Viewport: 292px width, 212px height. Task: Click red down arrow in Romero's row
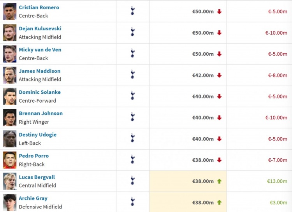click(x=219, y=12)
